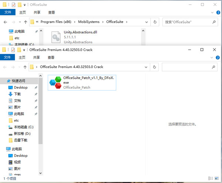Image resolution: width=222 pixels, height=183 pixels.
Task: Open 主页 tab in OfficeSuite window
Action: coord(23,12)
